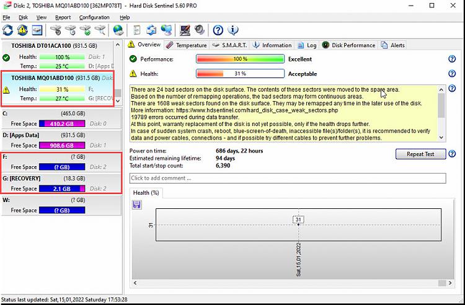Viewport: 465px width, 305px height.
Task: Click the Repeat Test button
Action: pyautogui.click(x=420, y=154)
